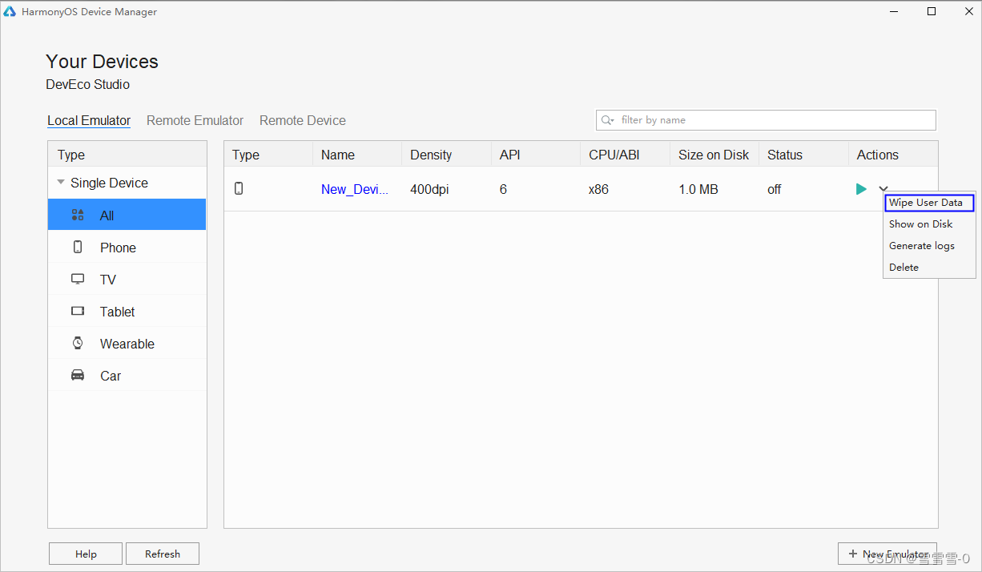Click the filter by name search field
Viewport: 982px width, 572px height.
point(766,120)
